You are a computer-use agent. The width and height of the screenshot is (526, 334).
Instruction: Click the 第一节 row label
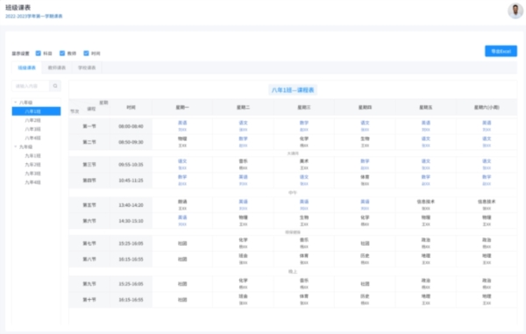[89, 126]
